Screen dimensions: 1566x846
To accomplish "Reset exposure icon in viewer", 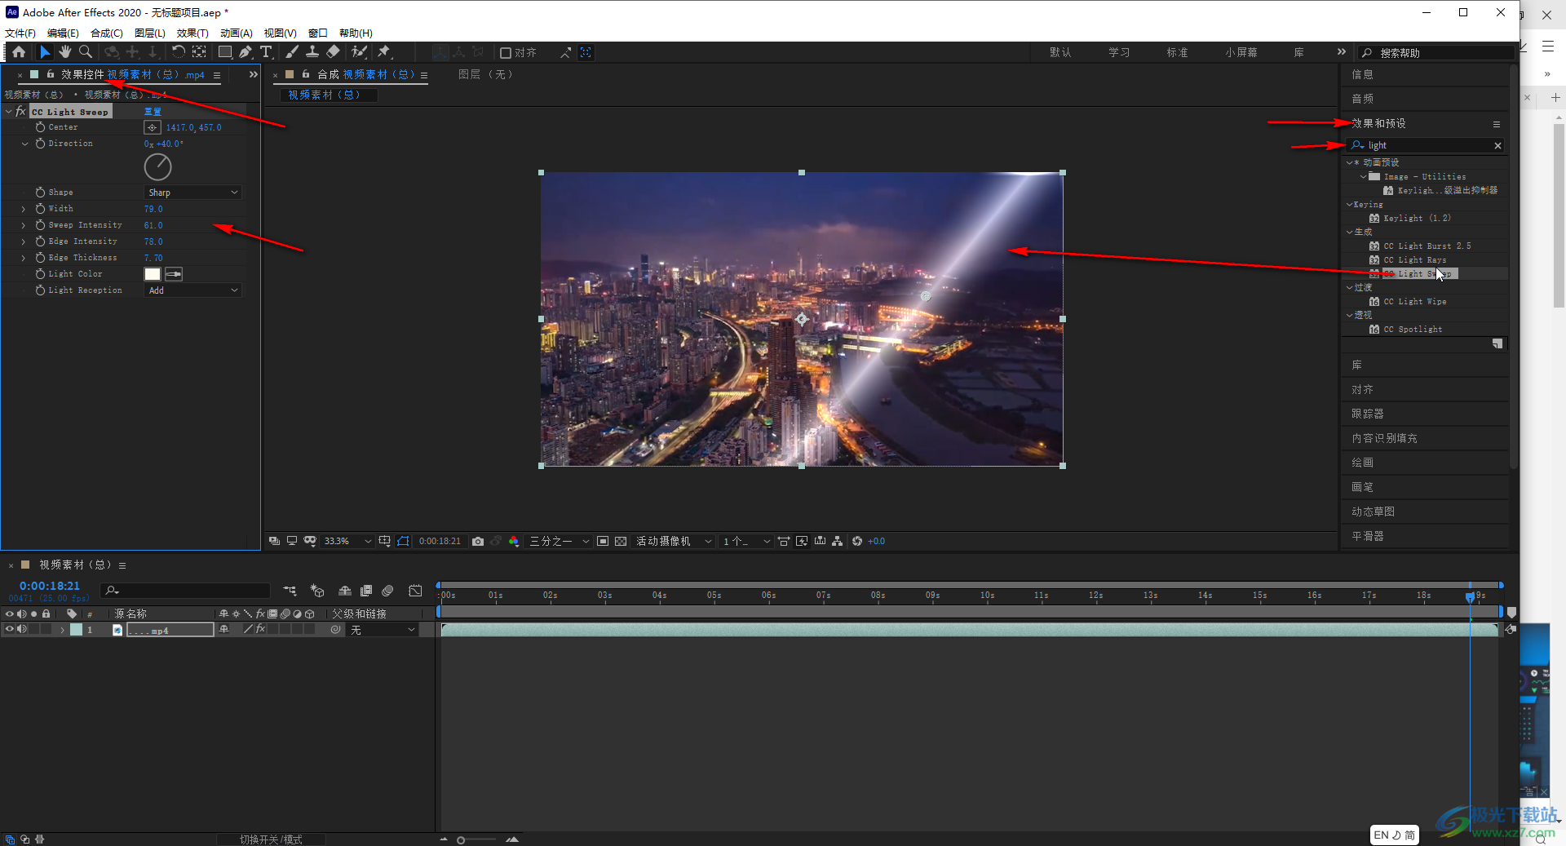I will click(x=857, y=541).
